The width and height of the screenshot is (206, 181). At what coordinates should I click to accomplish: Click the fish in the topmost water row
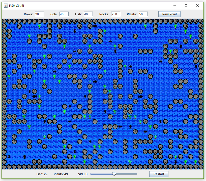click(95, 26)
